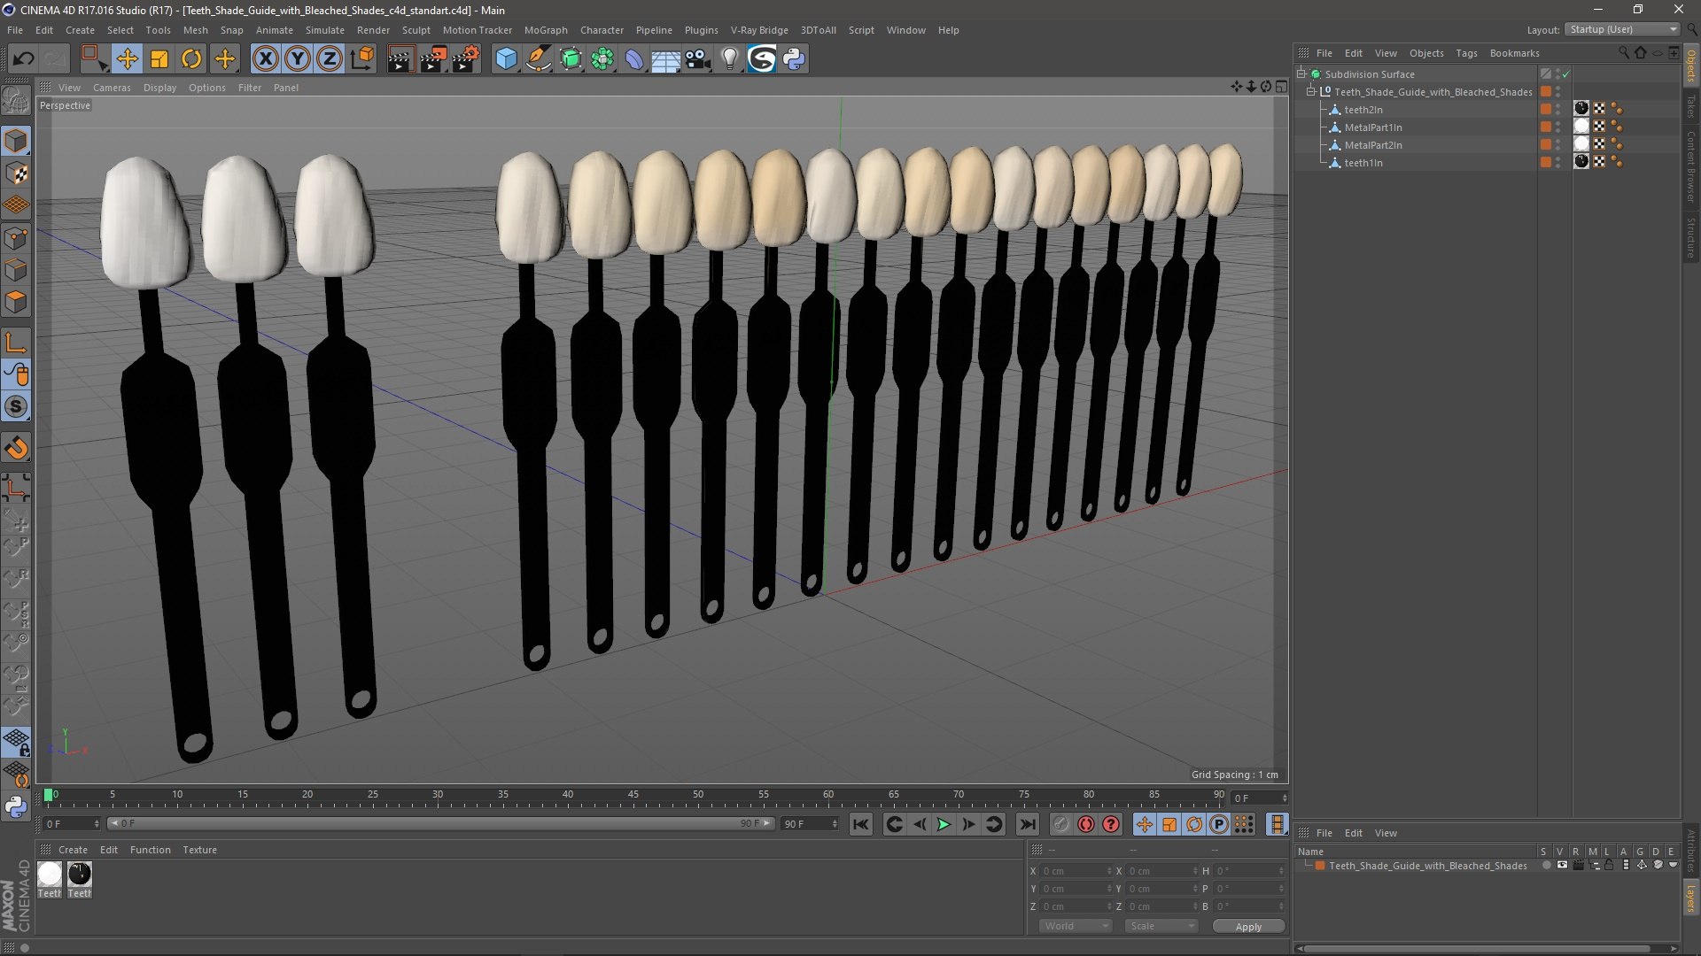Toggle Y axis lock
The image size is (1701, 956).
click(298, 59)
